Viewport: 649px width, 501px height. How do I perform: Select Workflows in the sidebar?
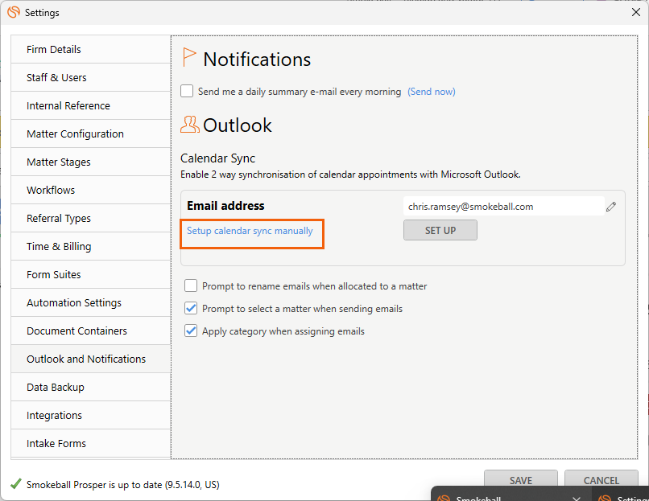[x=91, y=190]
